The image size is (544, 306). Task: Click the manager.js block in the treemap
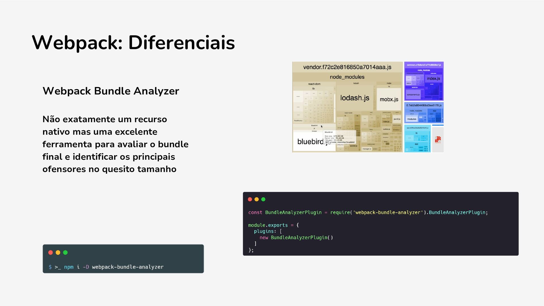tap(366, 149)
